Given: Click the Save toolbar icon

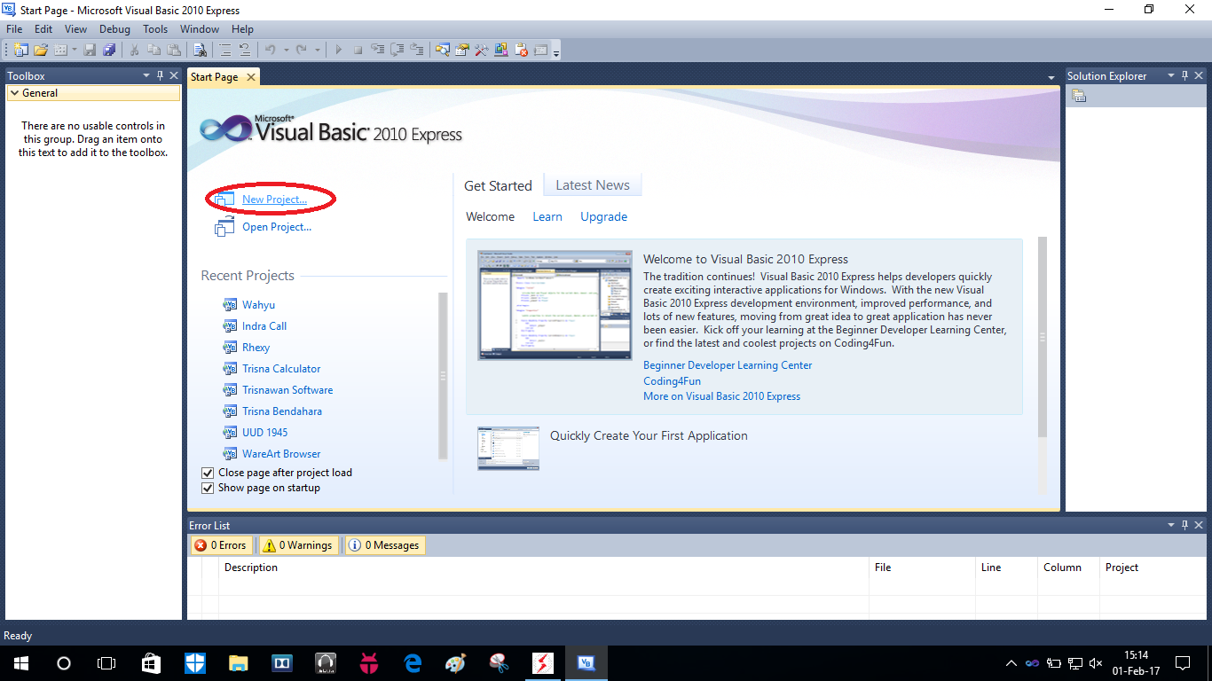Looking at the screenshot, I should [90, 50].
